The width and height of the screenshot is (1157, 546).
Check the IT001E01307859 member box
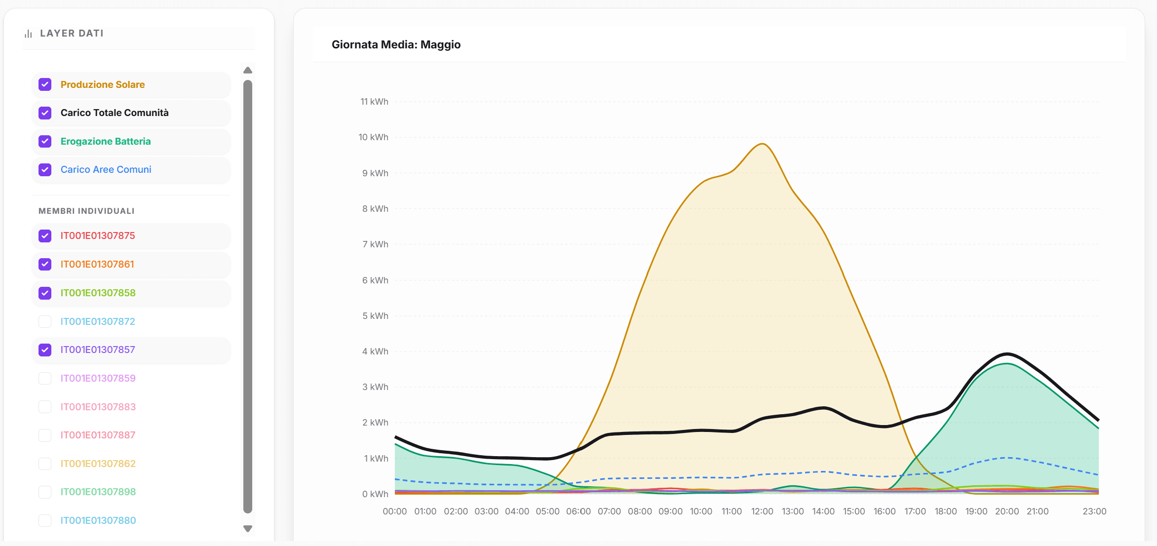tap(45, 378)
